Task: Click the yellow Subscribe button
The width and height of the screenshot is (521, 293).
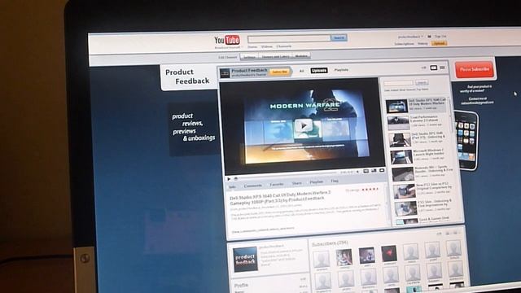Action: [279, 72]
